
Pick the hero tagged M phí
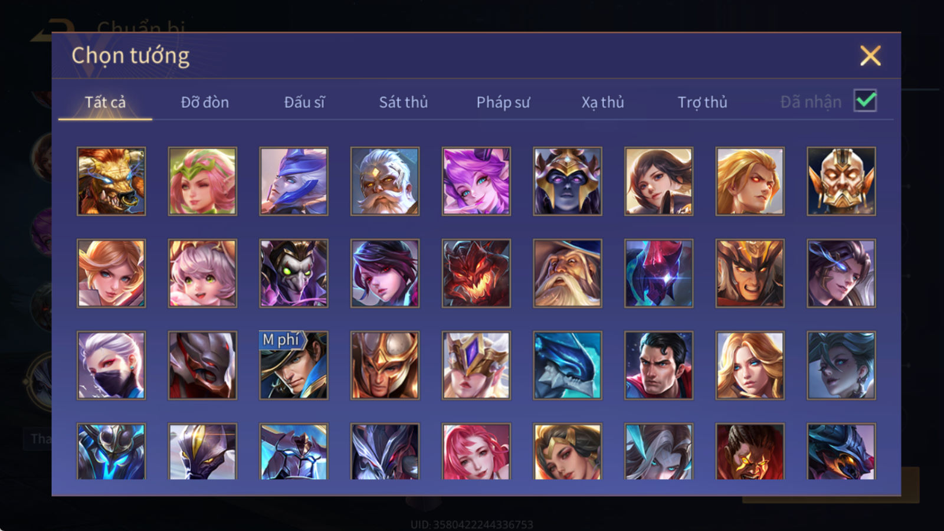point(294,365)
